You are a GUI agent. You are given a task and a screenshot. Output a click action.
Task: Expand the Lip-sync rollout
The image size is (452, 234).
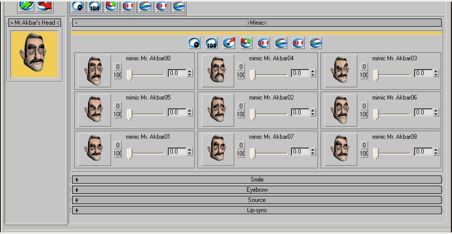tap(256, 210)
